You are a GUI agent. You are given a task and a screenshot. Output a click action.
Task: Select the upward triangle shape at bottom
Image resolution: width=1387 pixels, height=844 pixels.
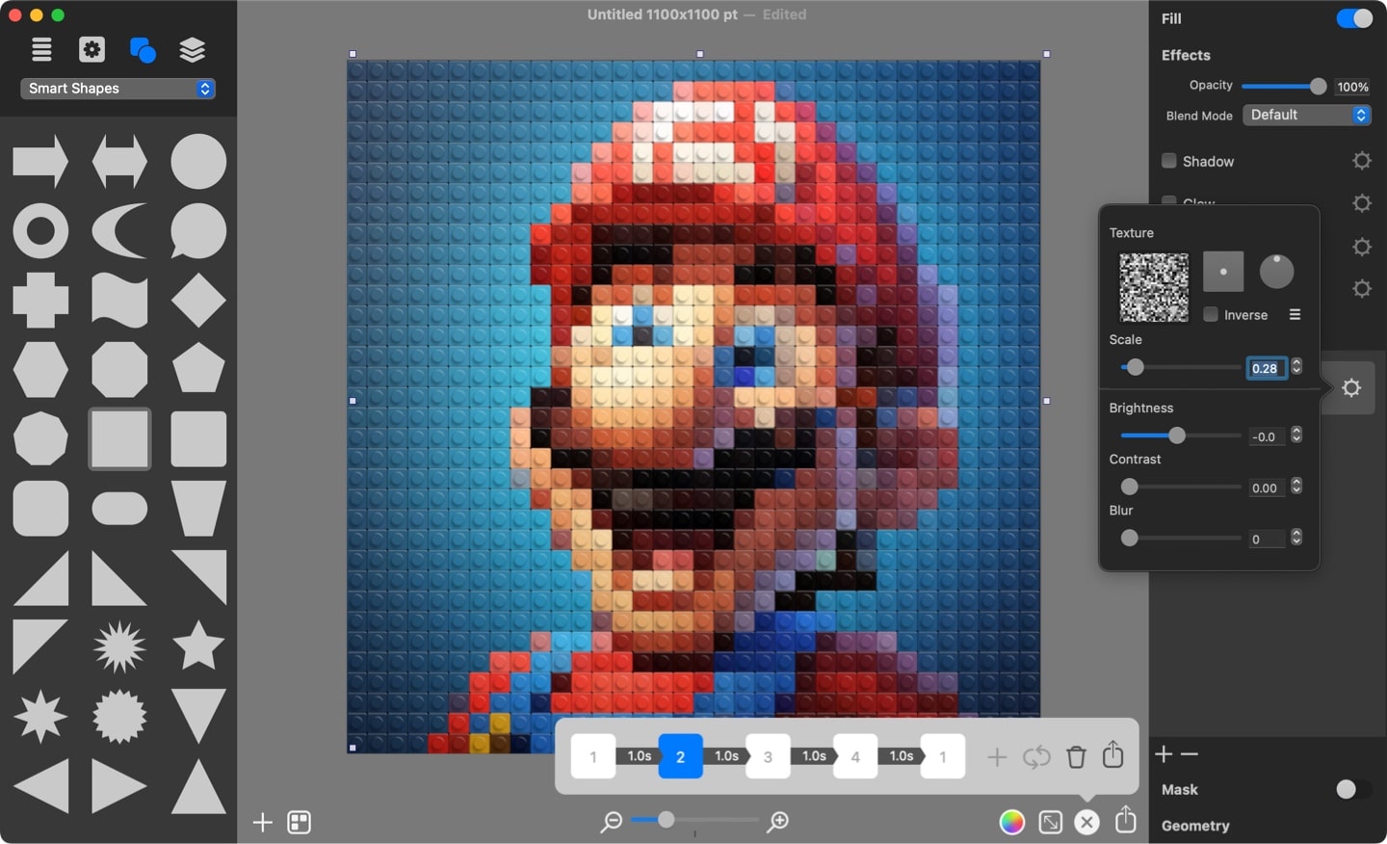(198, 786)
